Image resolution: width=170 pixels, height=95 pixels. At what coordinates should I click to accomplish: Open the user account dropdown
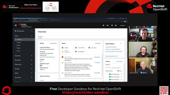click(x=123, y=25)
